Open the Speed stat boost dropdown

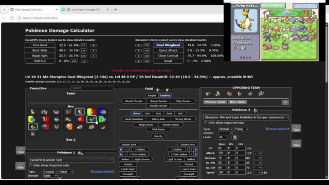click(258, 173)
